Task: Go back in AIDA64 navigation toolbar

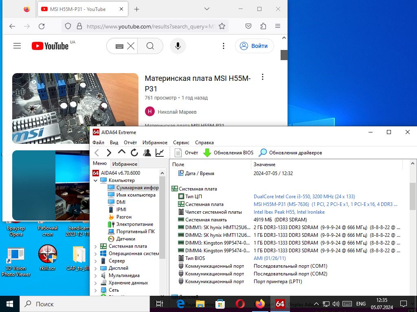Action: [x=97, y=153]
